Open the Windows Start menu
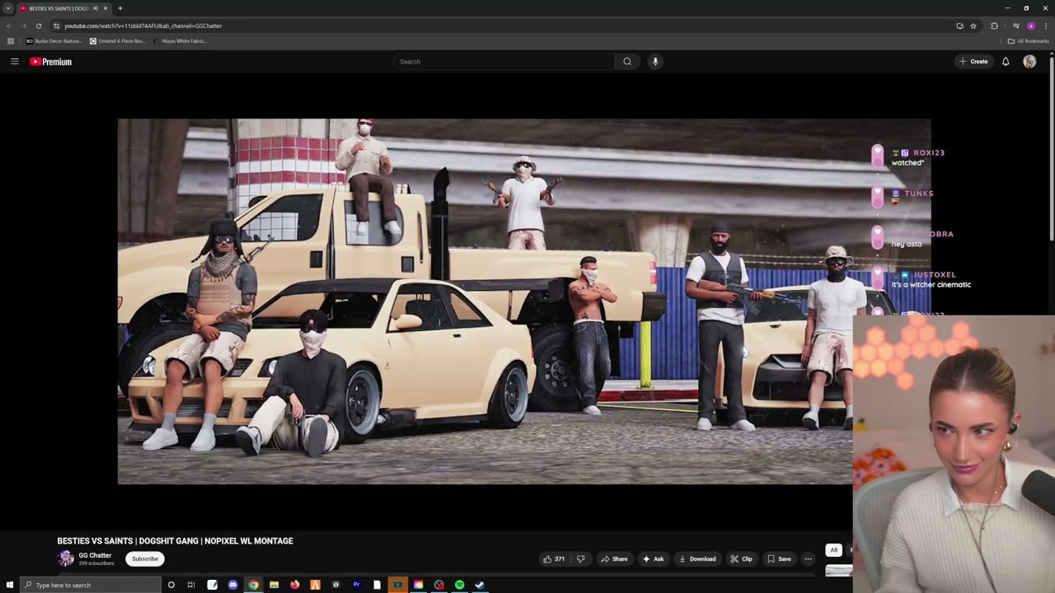The width and height of the screenshot is (1055, 593). coord(9,585)
